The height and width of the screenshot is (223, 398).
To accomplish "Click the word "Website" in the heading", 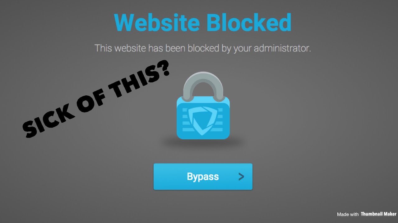I will pyautogui.click(x=157, y=22).
